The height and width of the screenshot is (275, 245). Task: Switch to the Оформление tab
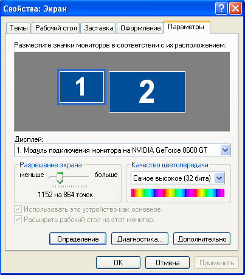pyautogui.click(x=140, y=28)
